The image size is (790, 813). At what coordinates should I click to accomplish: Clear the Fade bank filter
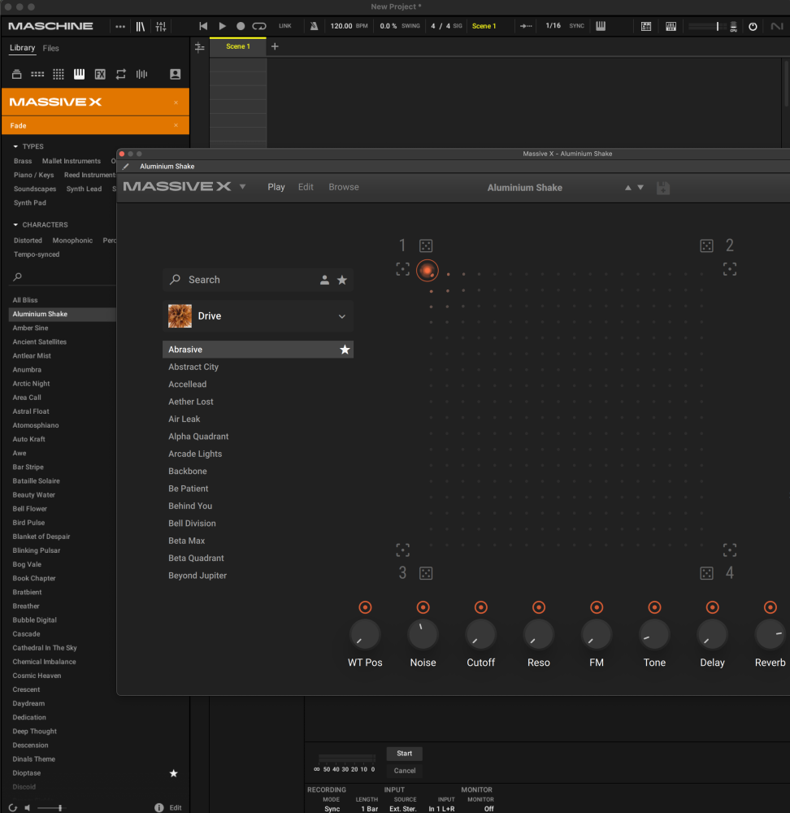tap(176, 125)
